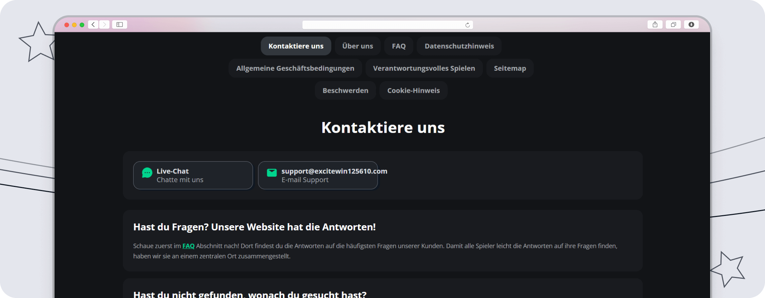Open the Datenschutzhinweis tab

[x=459, y=46]
